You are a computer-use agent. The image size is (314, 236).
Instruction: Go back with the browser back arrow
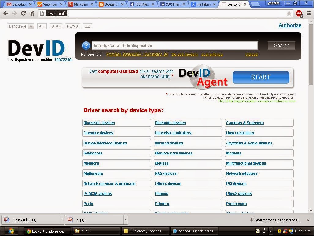point(6,13)
